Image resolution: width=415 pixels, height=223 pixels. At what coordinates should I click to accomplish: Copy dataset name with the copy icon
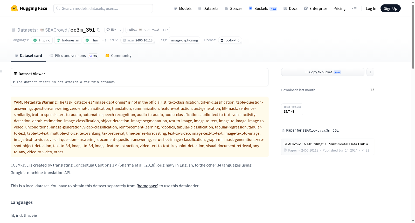pyautogui.click(x=99, y=30)
